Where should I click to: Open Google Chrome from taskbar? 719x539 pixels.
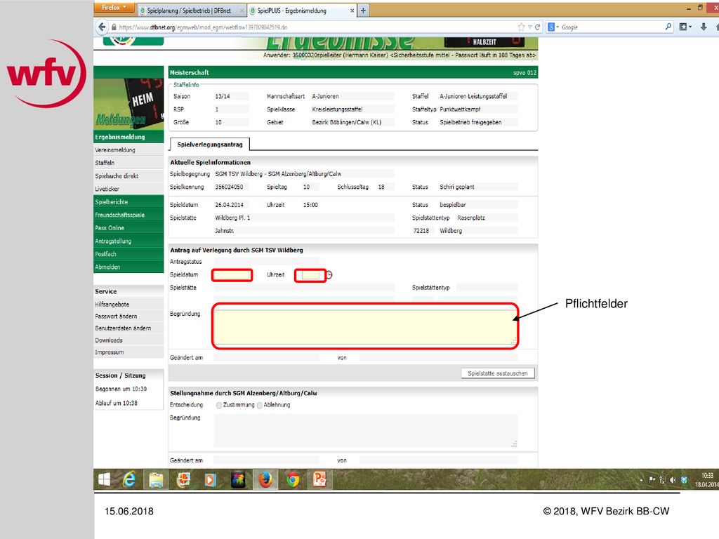pyautogui.click(x=293, y=480)
